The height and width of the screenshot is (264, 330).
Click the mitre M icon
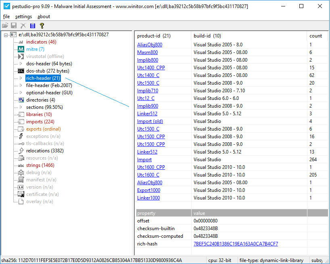(x=21, y=49)
